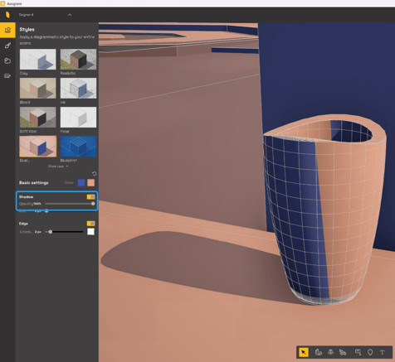Select the callout label tool
This screenshot has width=395, height=362.
click(358, 352)
